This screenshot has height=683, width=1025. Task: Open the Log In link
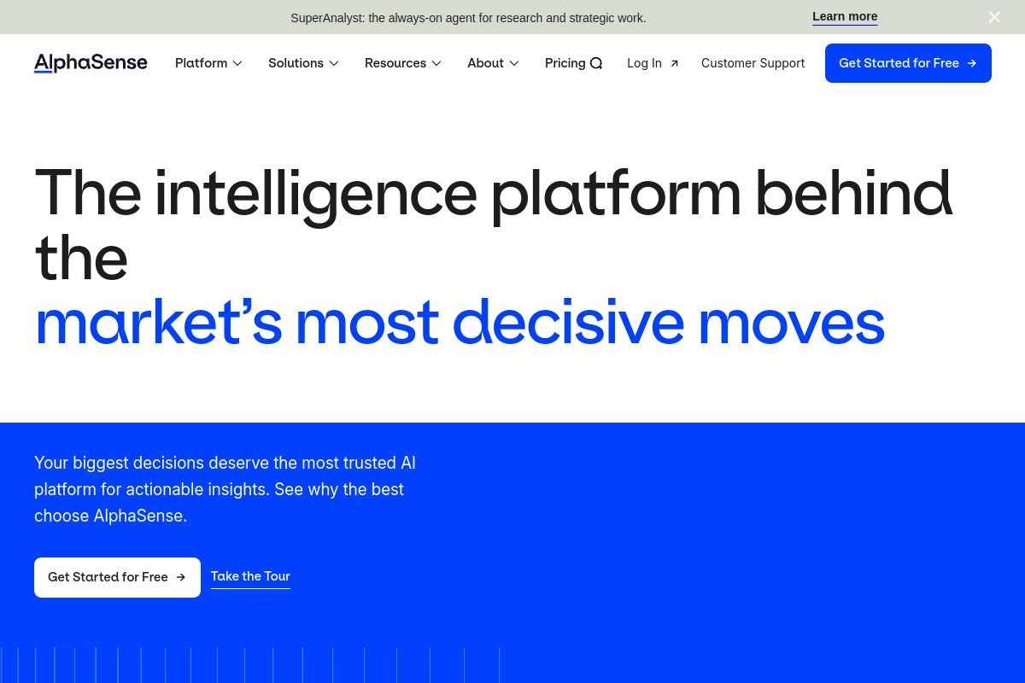(x=653, y=63)
